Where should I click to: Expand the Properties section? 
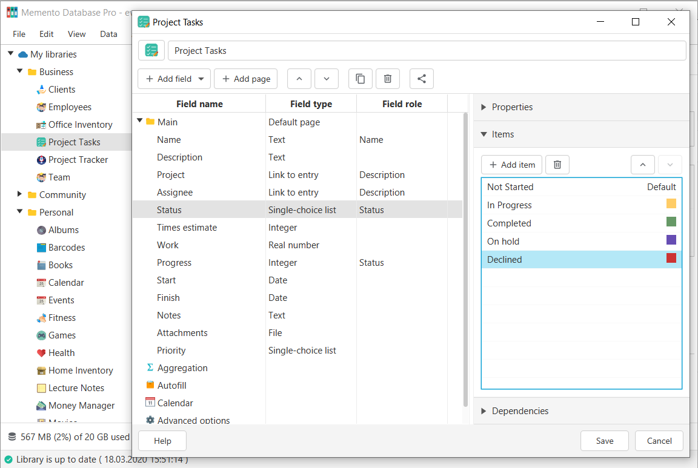[x=484, y=107]
